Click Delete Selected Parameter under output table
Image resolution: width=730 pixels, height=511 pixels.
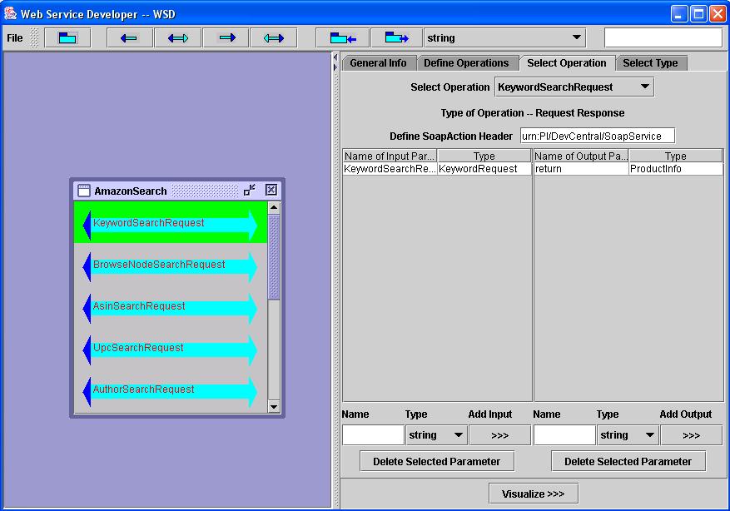(628, 461)
